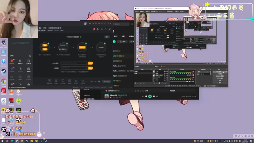Toggle visibility eye of fifth OBS source
The height and width of the screenshot is (143, 254).
(165, 79)
